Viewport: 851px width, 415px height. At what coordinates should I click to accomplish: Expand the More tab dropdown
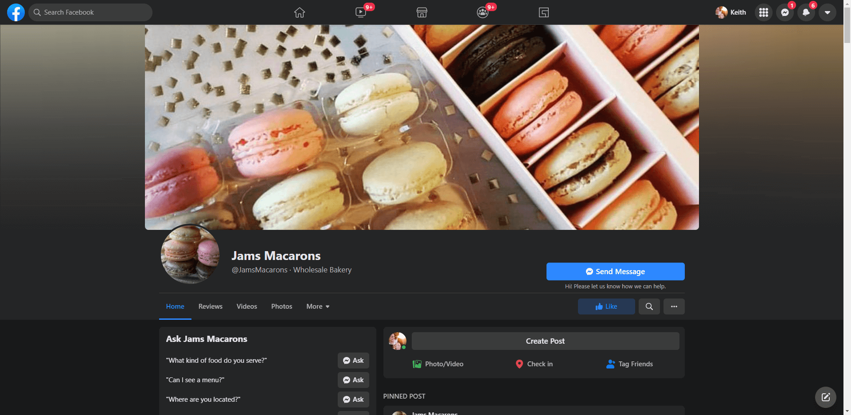(318, 306)
